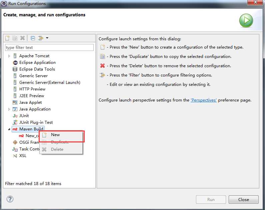The width and height of the screenshot is (265, 210).
Task: Choose New from the context menu
Action: [x=55, y=135]
